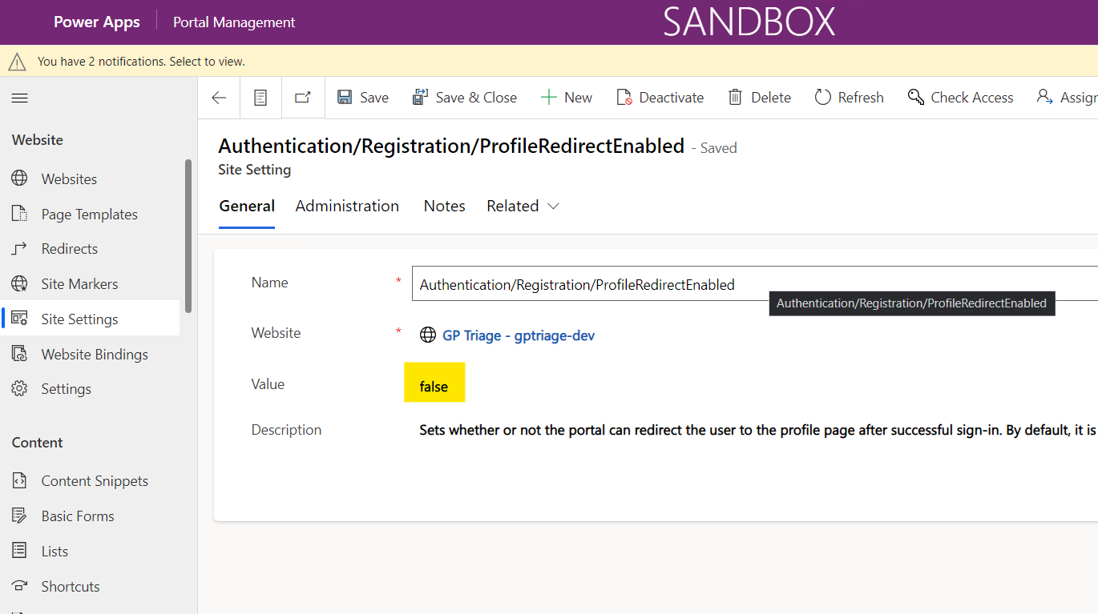This screenshot has width=1098, height=614.
Task: Click Power Apps in the header
Action: coord(97,22)
